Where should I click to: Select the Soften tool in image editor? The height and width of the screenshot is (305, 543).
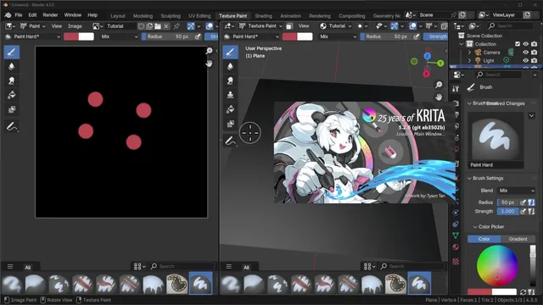point(11,66)
